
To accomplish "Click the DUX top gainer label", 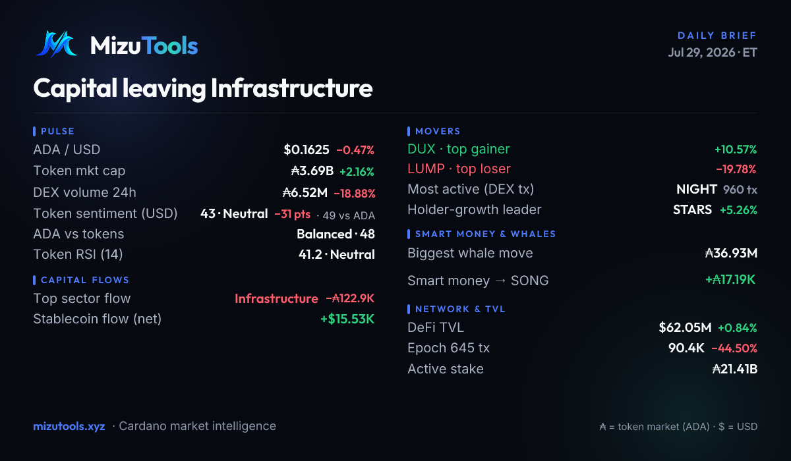I will tap(458, 149).
